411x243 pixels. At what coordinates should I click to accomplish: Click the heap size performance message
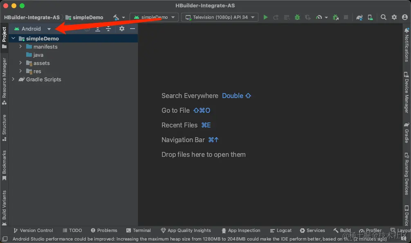coord(199,239)
